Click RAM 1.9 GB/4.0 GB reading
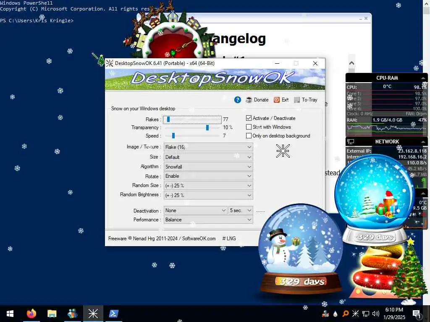 point(387,120)
